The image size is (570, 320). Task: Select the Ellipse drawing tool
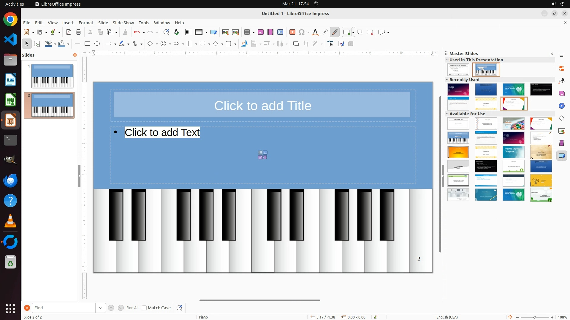97,44
